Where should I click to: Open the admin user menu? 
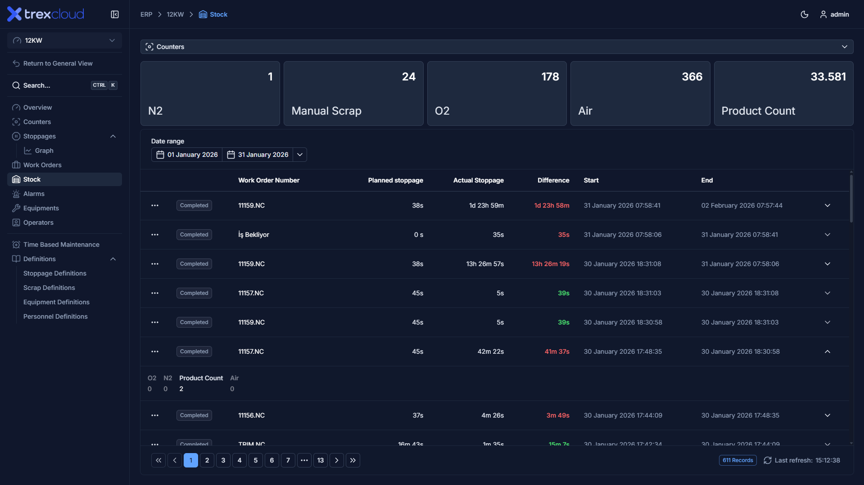(x=834, y=14)
